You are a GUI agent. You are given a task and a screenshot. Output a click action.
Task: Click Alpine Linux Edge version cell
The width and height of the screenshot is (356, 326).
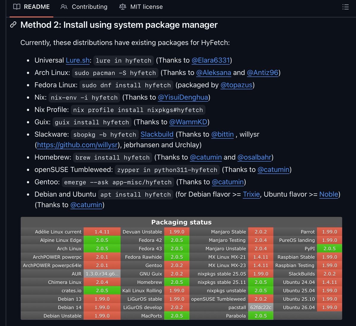[x=102, y=240]
